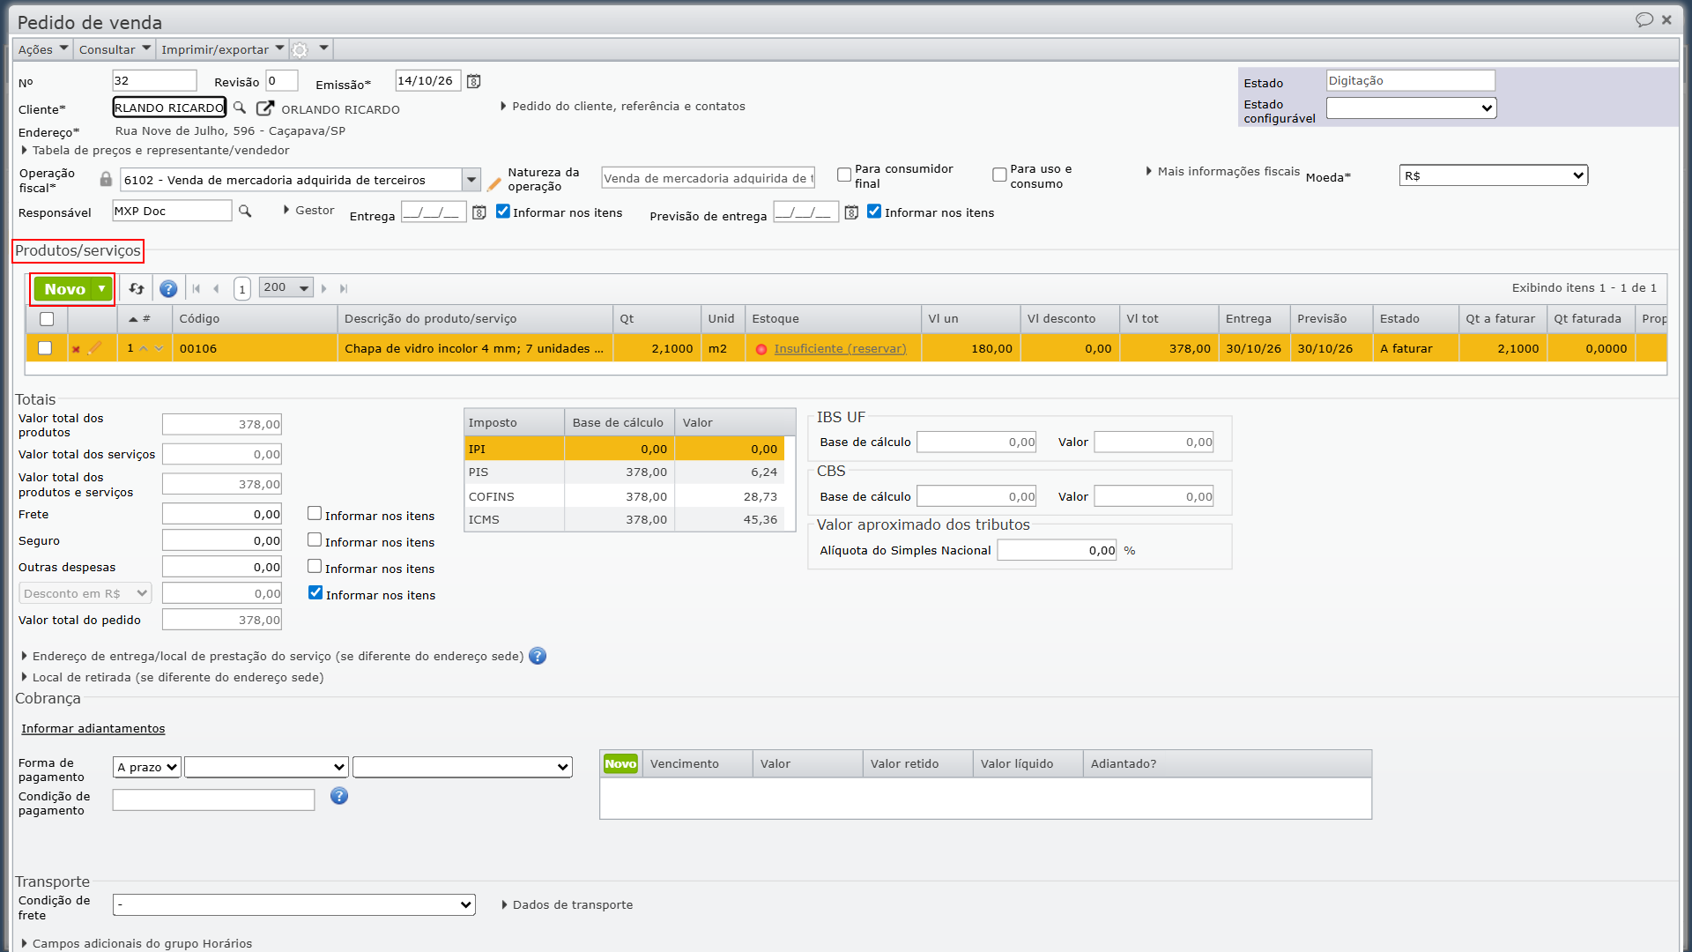This screenshot has width=1692, height=952.
Task: Go to the next page of items
Action: point(324,288)
